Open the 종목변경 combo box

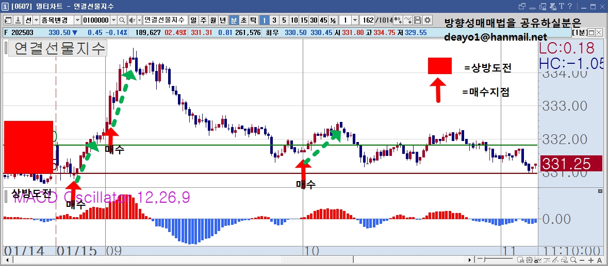click(x=60, y=20)
